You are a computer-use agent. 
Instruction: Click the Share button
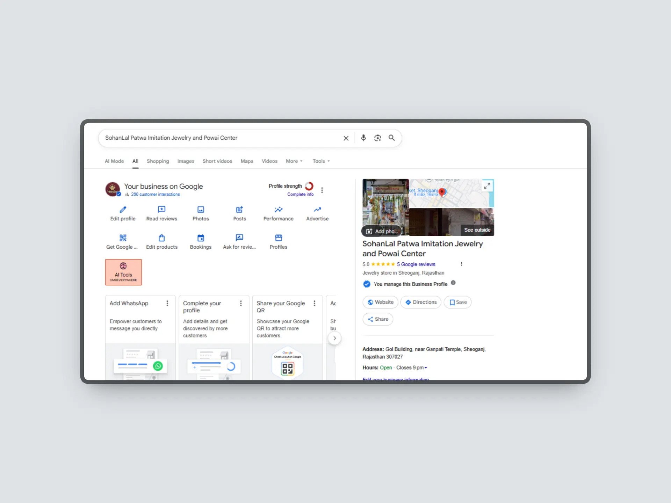pyautogui.click(x=378, y=319)
